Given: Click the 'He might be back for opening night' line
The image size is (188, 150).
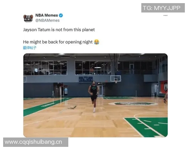Looking at the screenshot, I should tap(58, 42).
